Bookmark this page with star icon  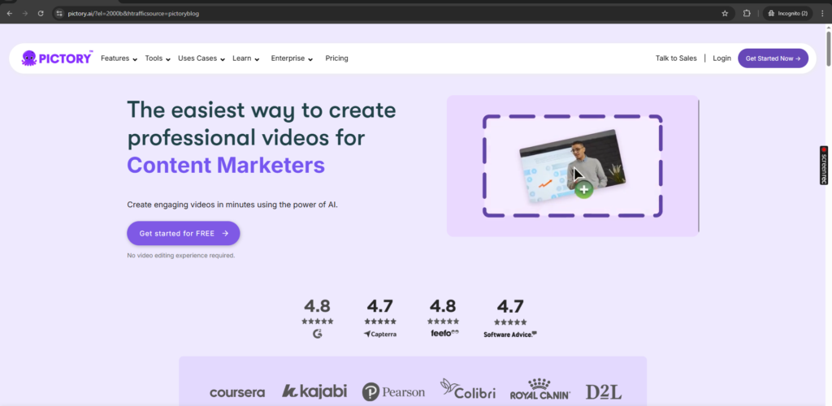725,13
